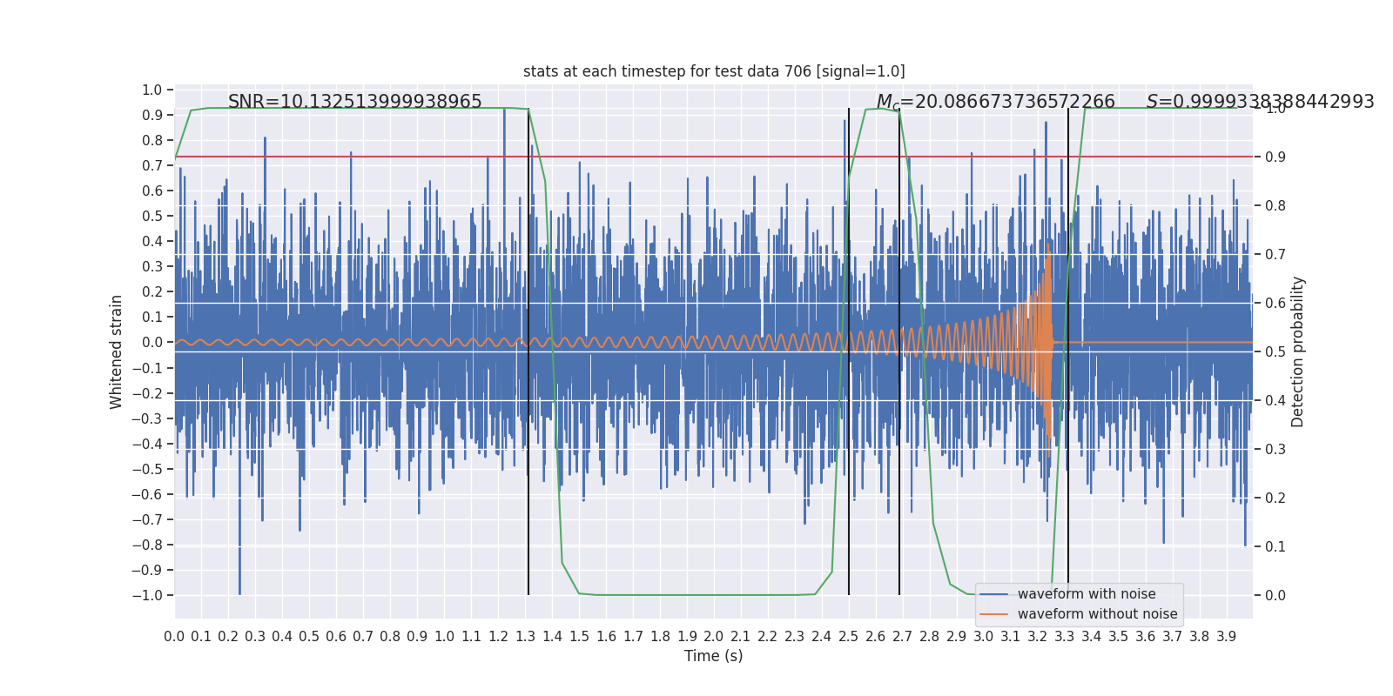Click the 0.0 tick on right probability axis
This screenshot has width=1393, height=696.
[1275, 595]
